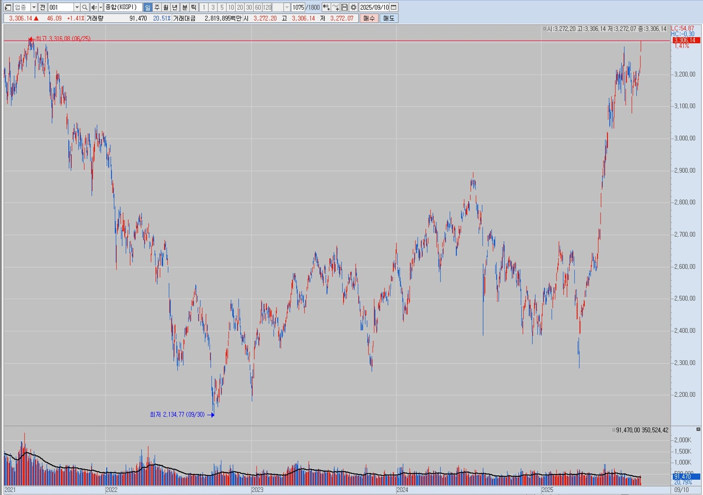Click the magnifier search icon

(85, 7)
